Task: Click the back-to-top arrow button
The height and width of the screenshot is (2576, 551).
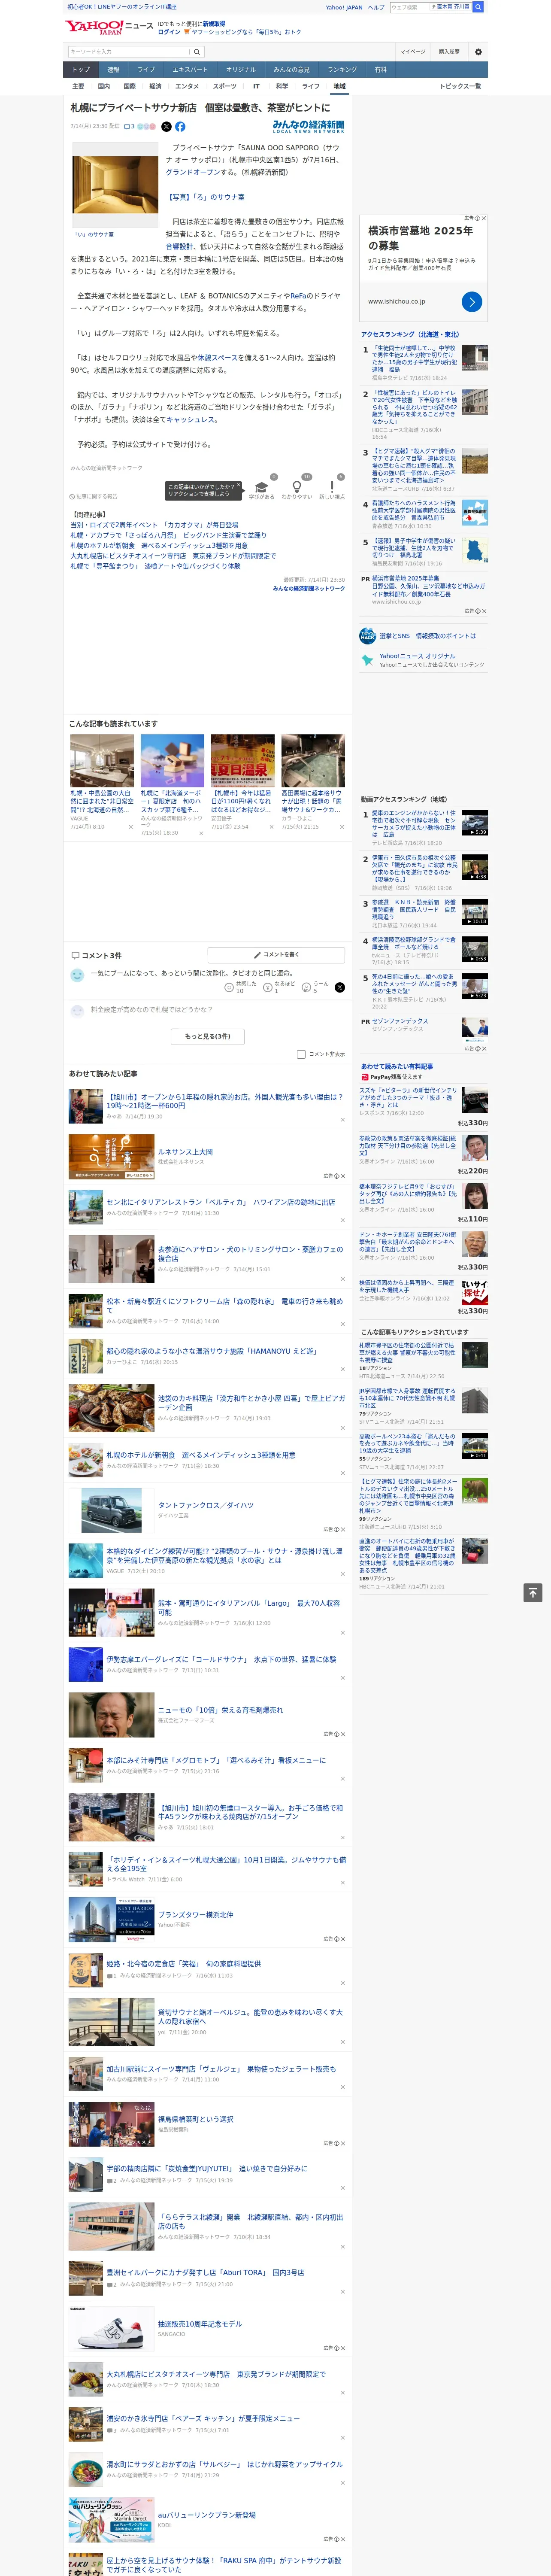Action: 533,1592
